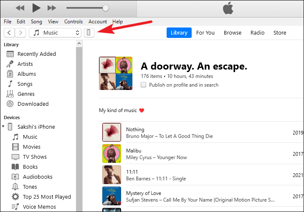Click the Albums icon in sidebar

point(10,74)
